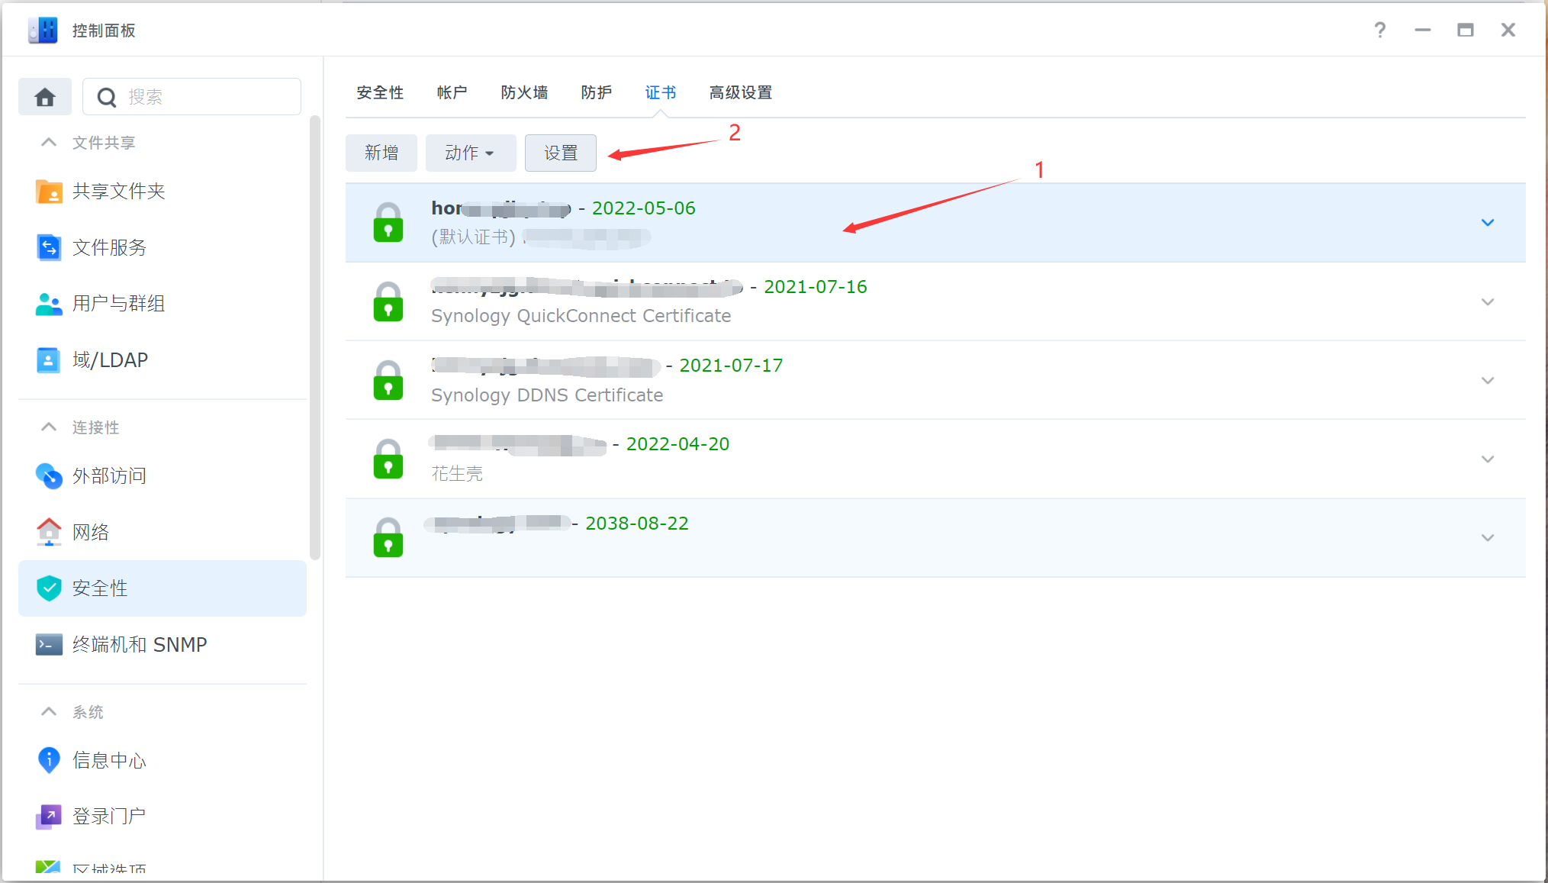The image size is (1548, 883).
Task: Click the 2021-07-17 expiry date
Action: tap(732, 366)
